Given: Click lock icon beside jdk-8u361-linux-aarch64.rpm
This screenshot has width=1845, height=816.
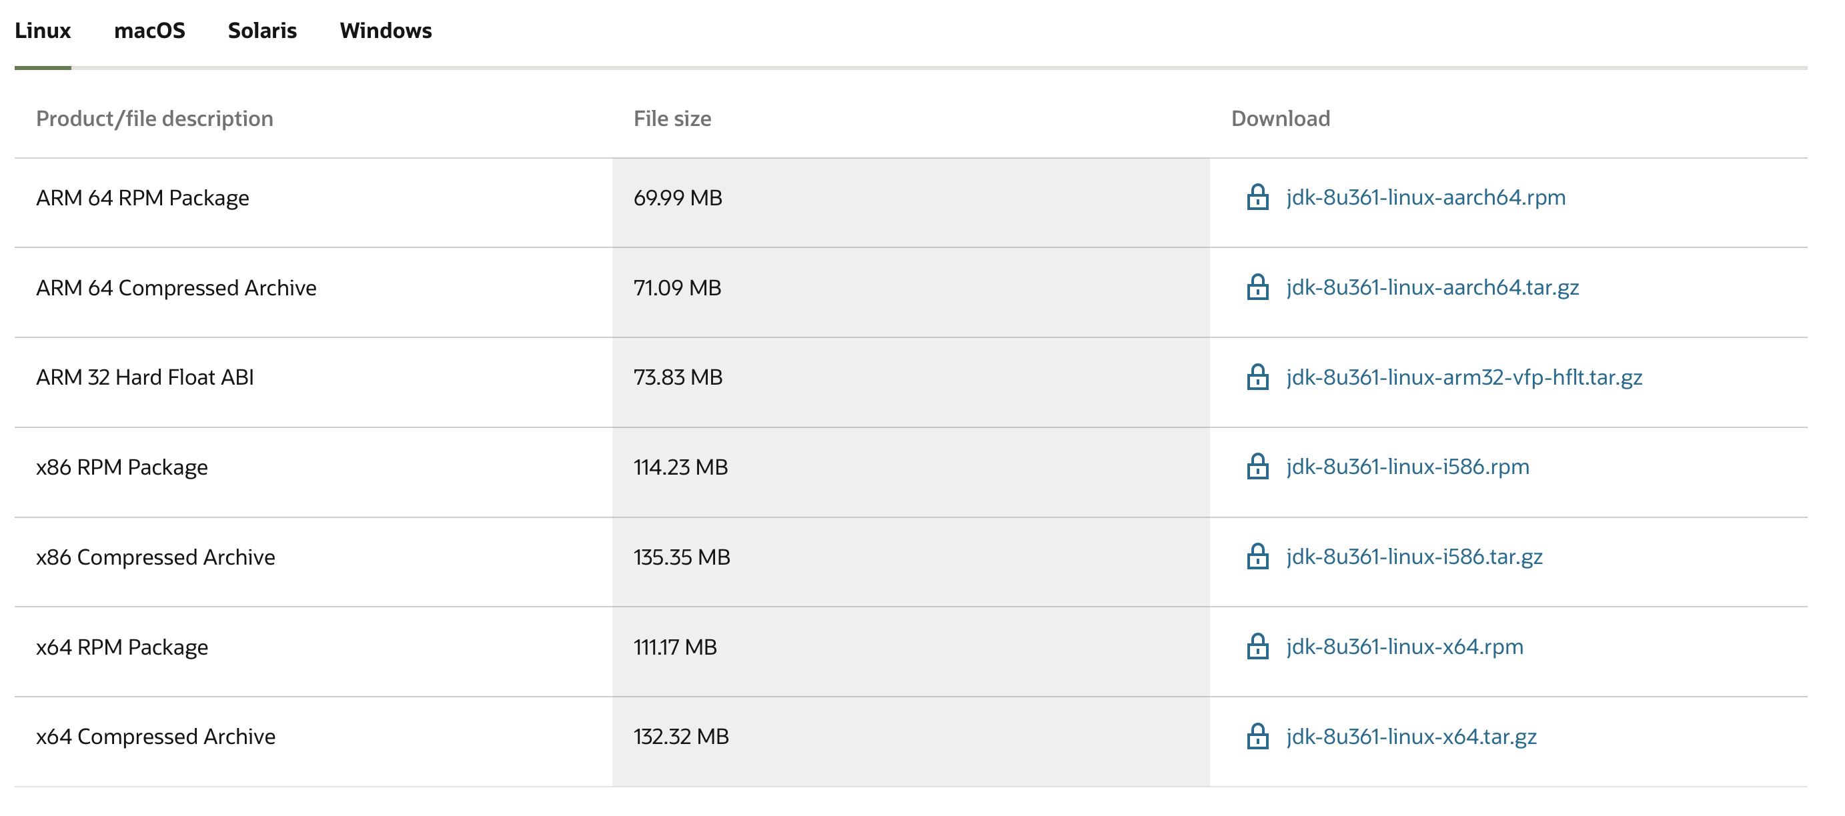Looking at the screenshot, I should point(1257,197).
